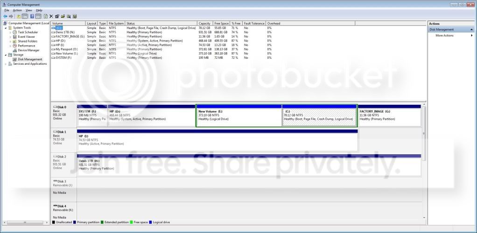The height and width of the screenshot is (233, 477).
Task: Select the hatched (C:) partition block
Action: click(319, 116)
